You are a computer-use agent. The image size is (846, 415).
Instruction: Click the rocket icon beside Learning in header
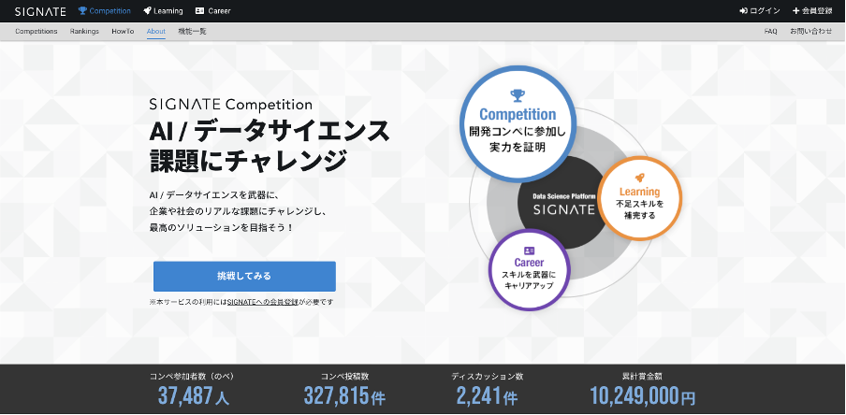click(x=148, y=11)
